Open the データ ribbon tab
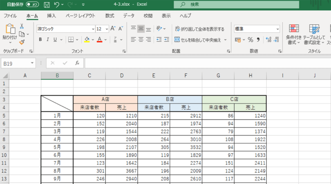The width and height of the screenshot is (331, 184). (x=129, y=16)
